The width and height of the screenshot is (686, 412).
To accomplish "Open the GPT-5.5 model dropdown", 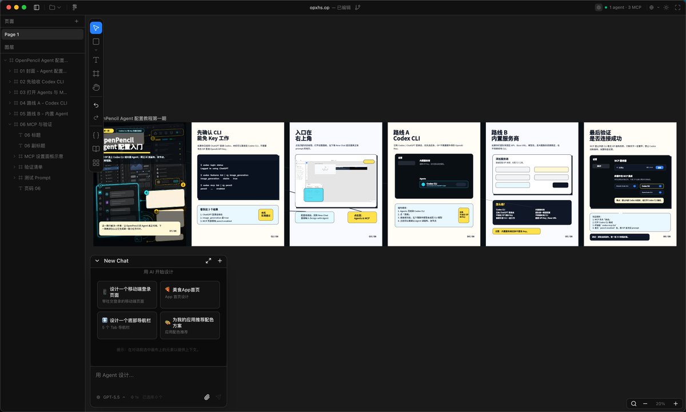I will (111, 397).
